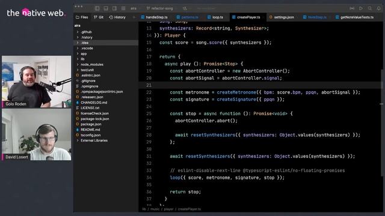This screenshot has width=385, height=216.
Task: Click 'return stop;' on line 36
Action: (x=185, y=192)
